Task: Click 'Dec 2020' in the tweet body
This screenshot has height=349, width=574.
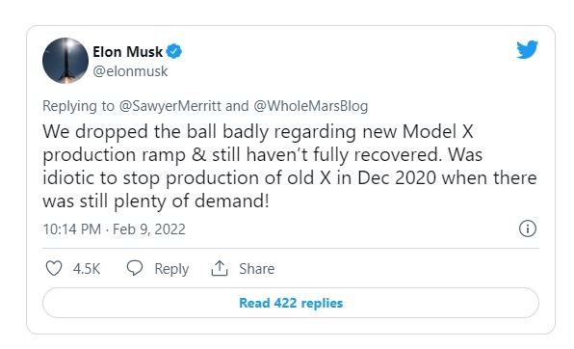Action: [397, 177]
